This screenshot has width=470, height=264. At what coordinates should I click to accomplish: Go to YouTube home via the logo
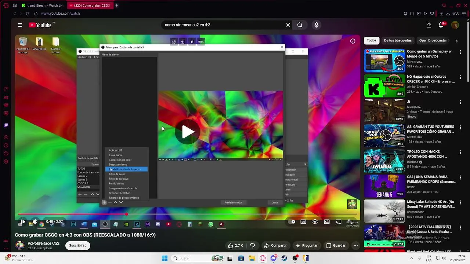[x=40, y=25]
